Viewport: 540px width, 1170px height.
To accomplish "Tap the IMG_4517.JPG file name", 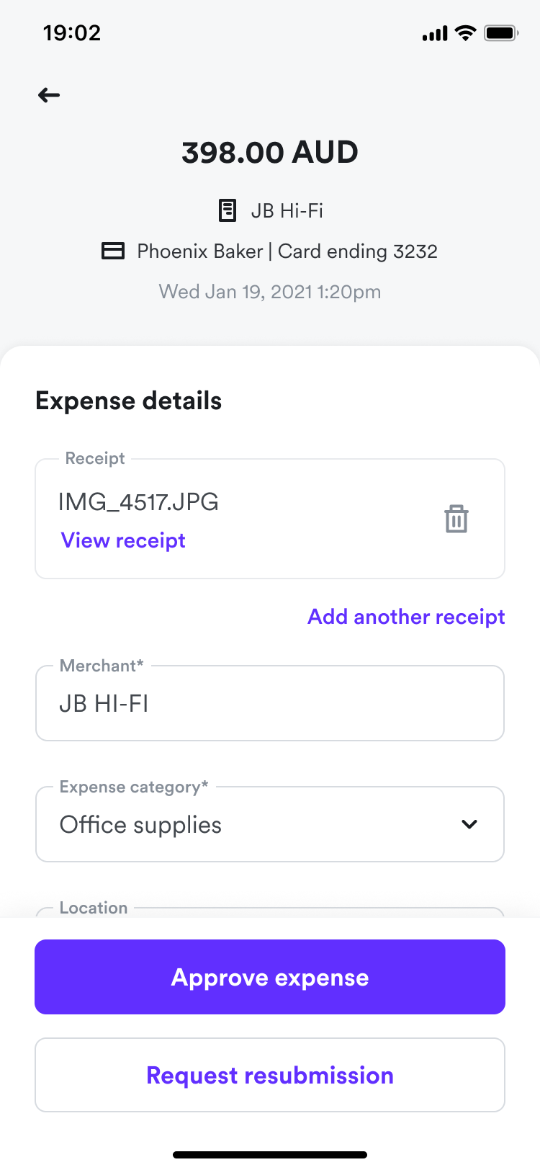I will tap(138, 502).
